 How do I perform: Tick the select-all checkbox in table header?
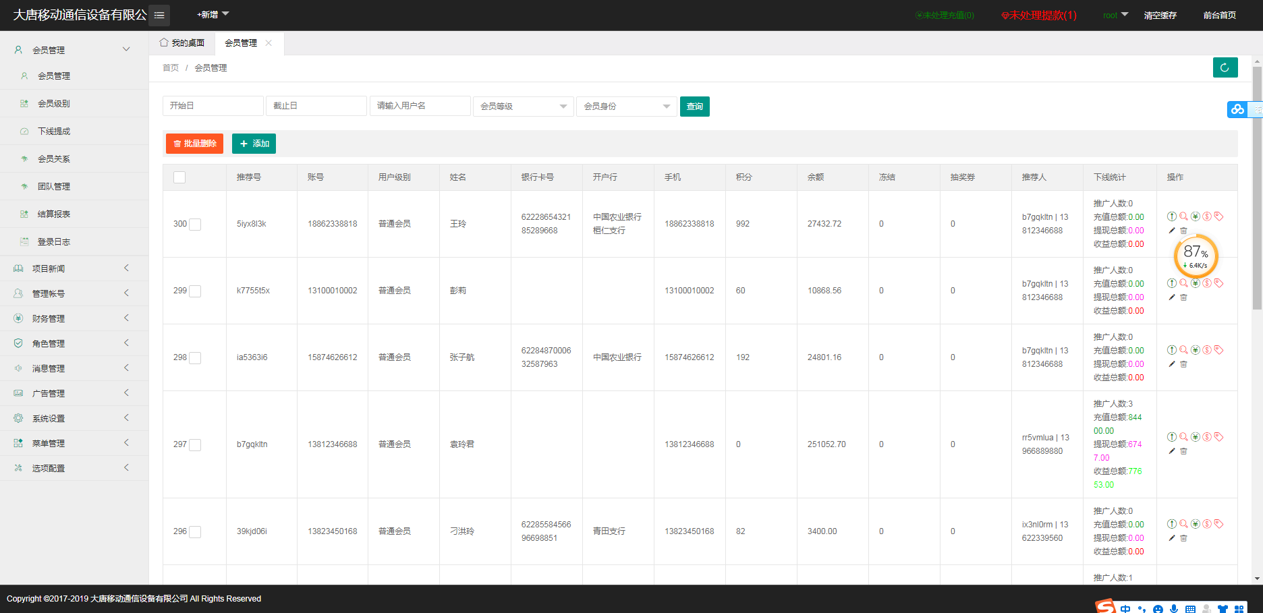tap(179, 177)
